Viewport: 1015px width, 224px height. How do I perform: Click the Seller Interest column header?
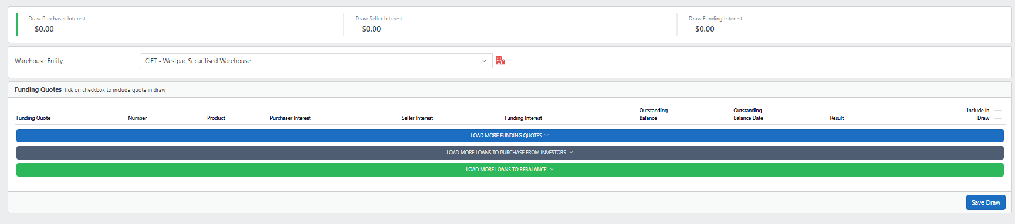pos(417,118)
